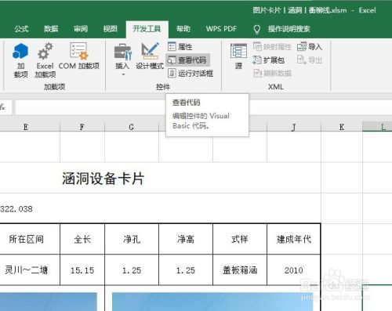Click the left embedded picture
The image size is (392, 311).
pos(49,302)
